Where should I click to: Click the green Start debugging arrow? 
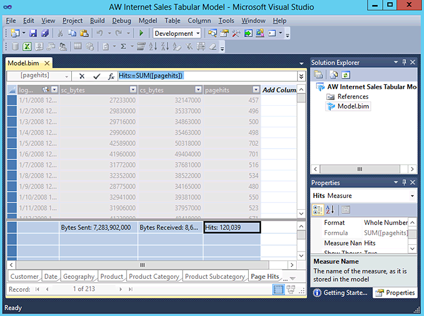141,33
